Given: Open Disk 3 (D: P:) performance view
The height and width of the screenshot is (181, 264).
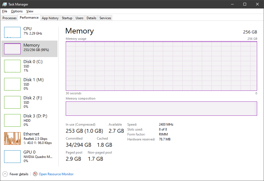Looking at the screenshot, I should [x=29, y=120].
